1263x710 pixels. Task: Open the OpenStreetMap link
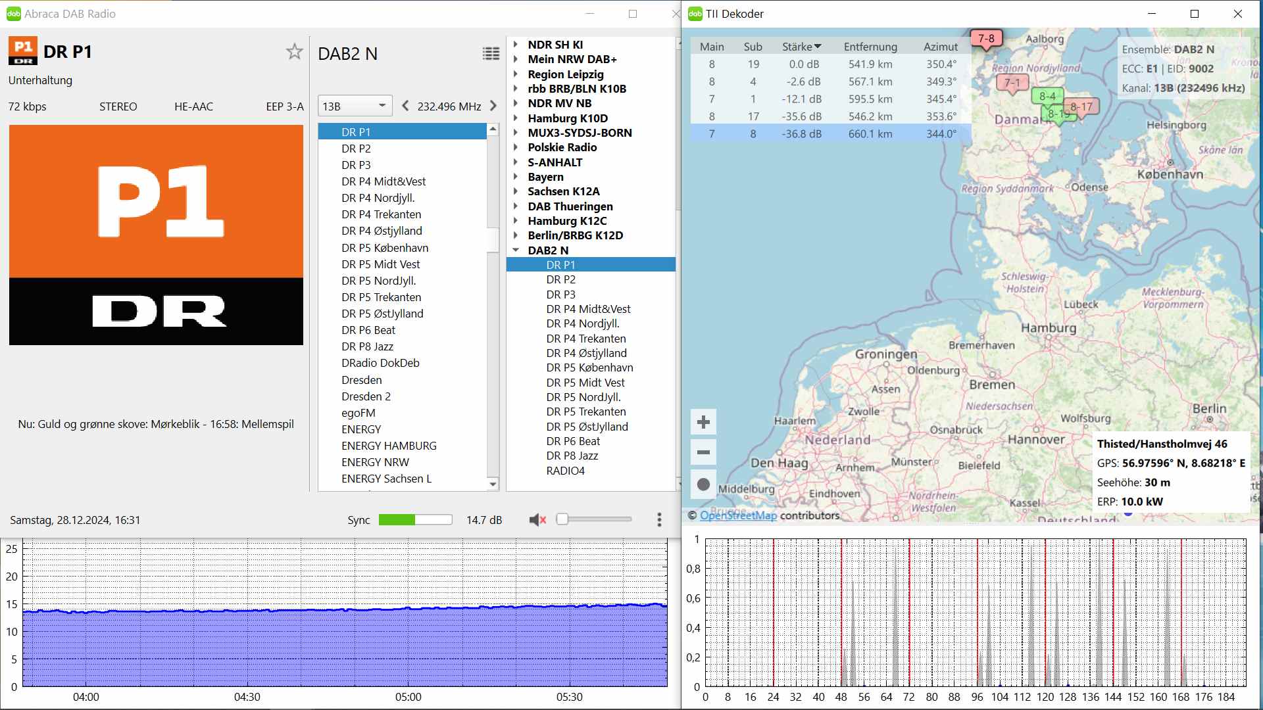(738, 515)
